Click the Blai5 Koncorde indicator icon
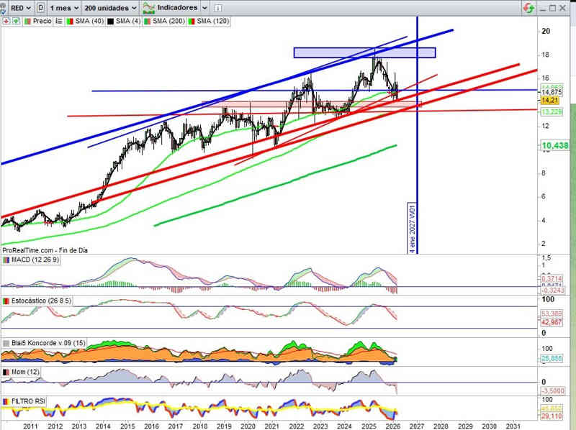 (x=6, y=343)
